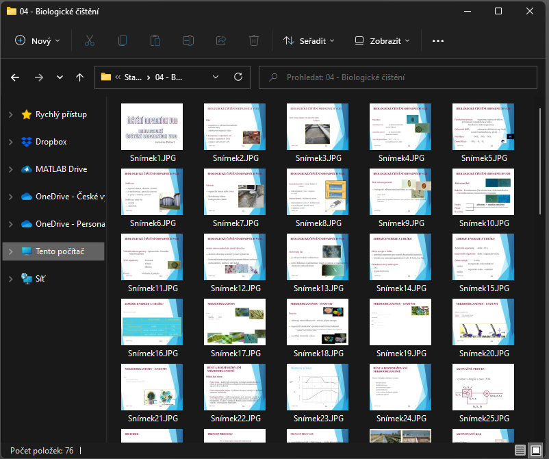
Task: Open the Seřadit sort dropdown
Action: click(309, 40)
